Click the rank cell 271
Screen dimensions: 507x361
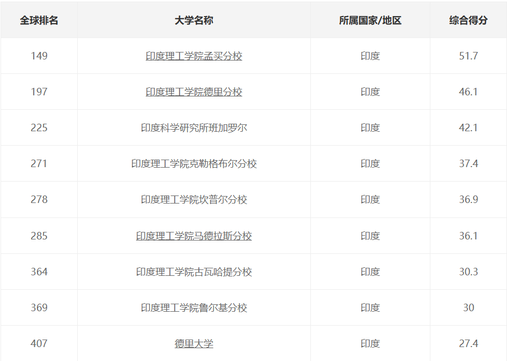coord(39,163)
